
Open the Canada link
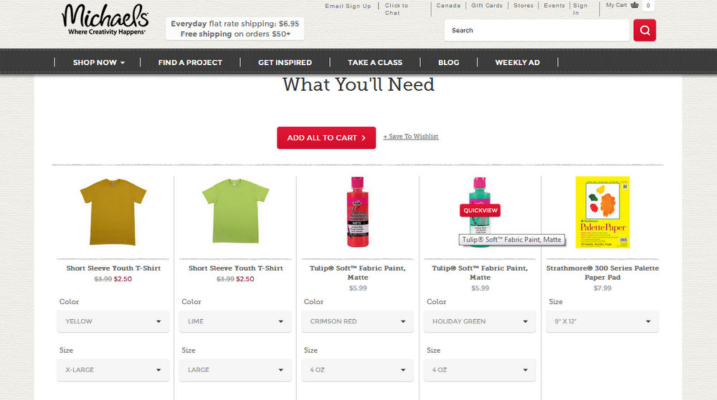[x=448, y=6]
